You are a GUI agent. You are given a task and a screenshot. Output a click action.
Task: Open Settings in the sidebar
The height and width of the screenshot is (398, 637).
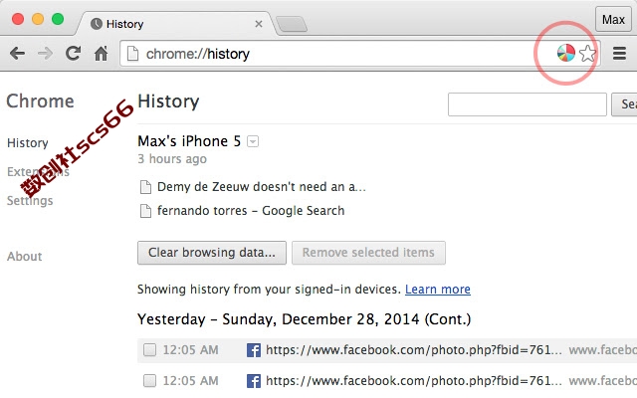pos(30,201)
